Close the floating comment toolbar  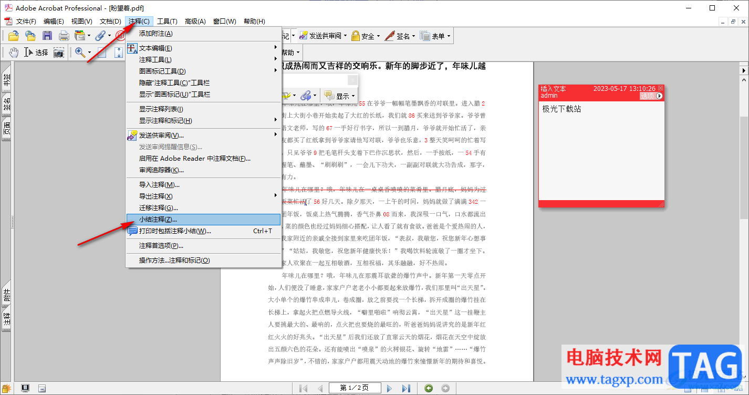click(x=353, y=80)
